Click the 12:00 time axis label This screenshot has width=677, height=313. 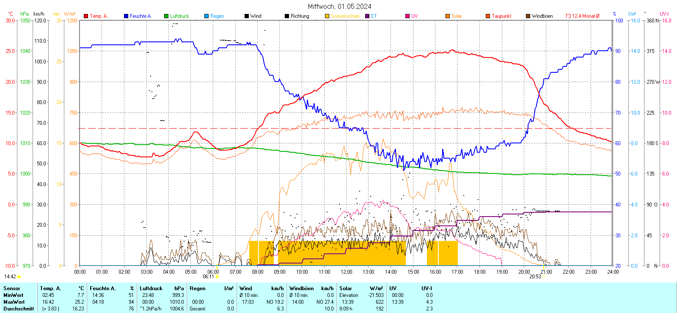click(346, 272)
